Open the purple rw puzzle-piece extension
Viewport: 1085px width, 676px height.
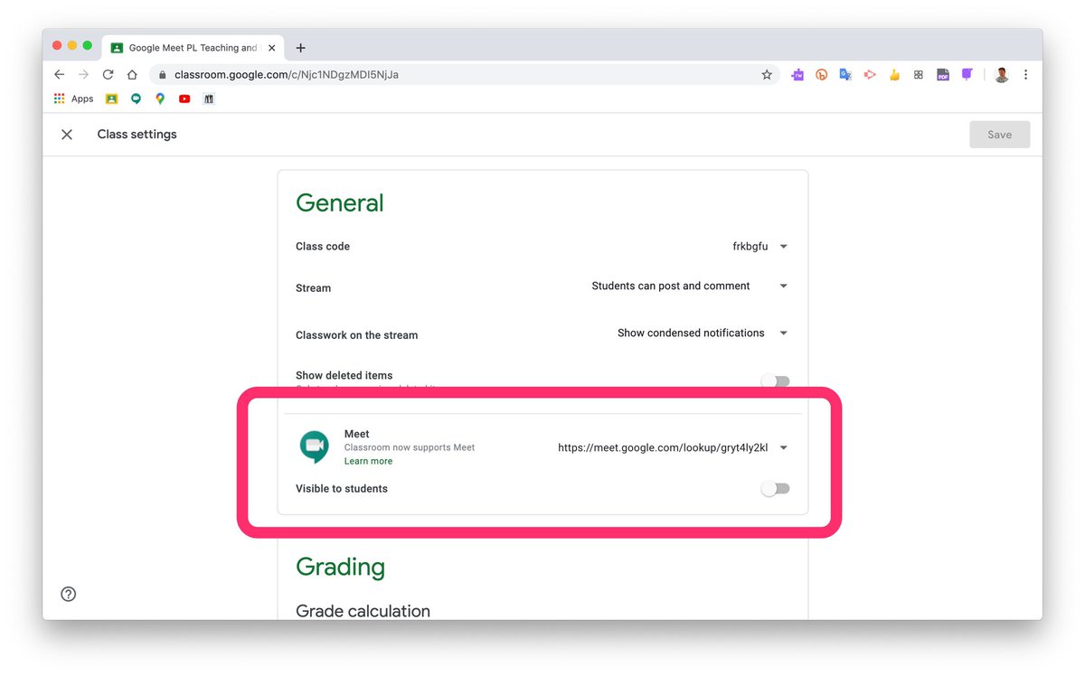click(x=797, y=75)
